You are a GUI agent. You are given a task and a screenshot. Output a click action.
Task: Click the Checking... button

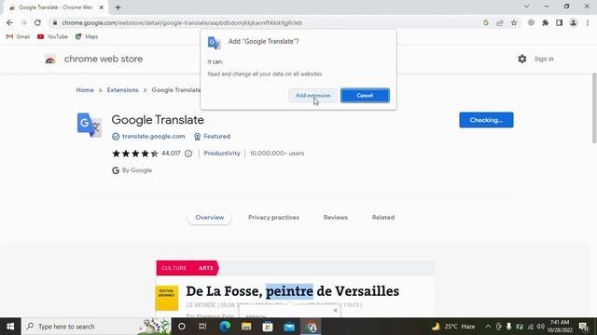[x=486, y=120]
